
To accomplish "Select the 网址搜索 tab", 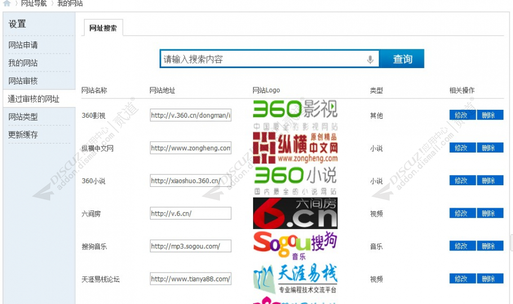I will 103,28.
